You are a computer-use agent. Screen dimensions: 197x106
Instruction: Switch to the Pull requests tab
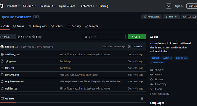pyautogui.click(x=38, y=26)
